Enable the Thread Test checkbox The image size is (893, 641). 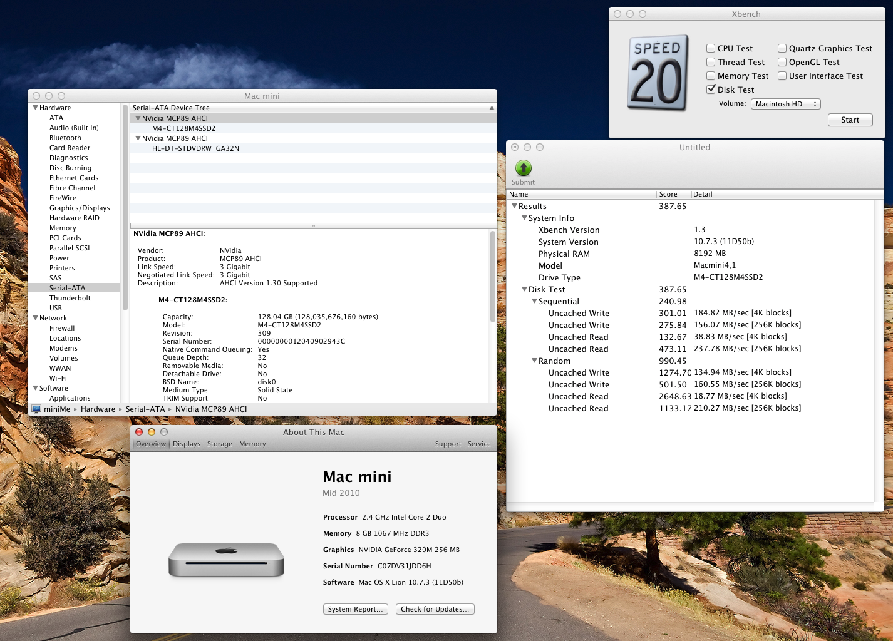[711, 62]
